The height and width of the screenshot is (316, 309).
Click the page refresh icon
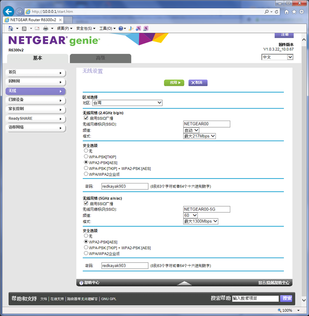(276, 12)
